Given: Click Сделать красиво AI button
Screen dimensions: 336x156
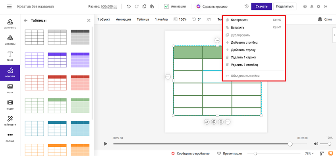Looking at the screenshot, I should 212,6.
